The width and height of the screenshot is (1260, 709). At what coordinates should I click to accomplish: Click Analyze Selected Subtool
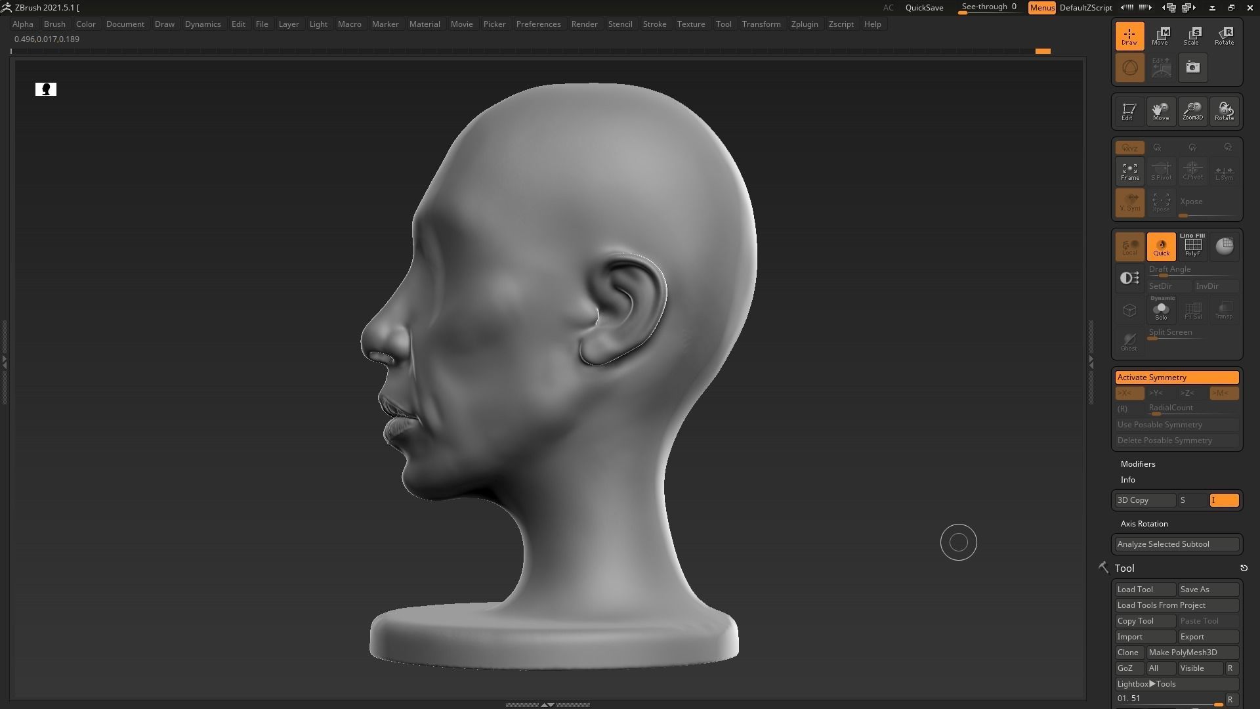[x=1177, y=544]
